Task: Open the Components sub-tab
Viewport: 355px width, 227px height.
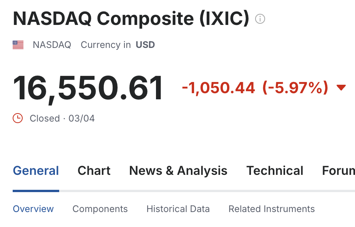Action: (x=100, y=209)
